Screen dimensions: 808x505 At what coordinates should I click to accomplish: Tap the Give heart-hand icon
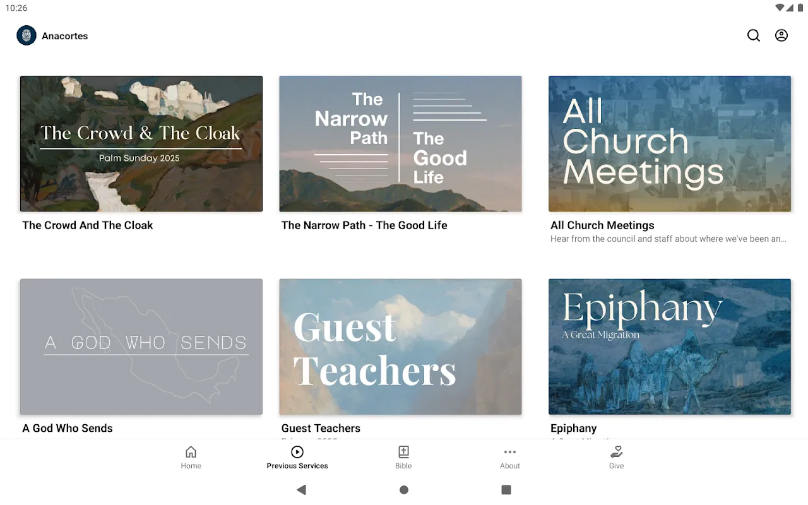click(x=616, y=452)
